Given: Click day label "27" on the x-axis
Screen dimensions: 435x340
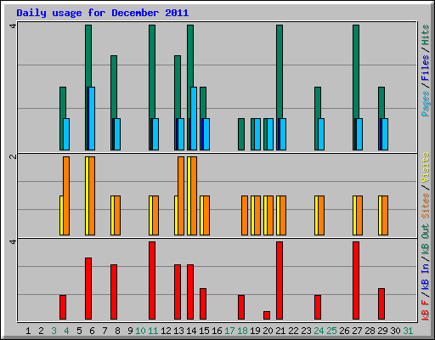Looking at the screenshot, I should pos(357,331).
